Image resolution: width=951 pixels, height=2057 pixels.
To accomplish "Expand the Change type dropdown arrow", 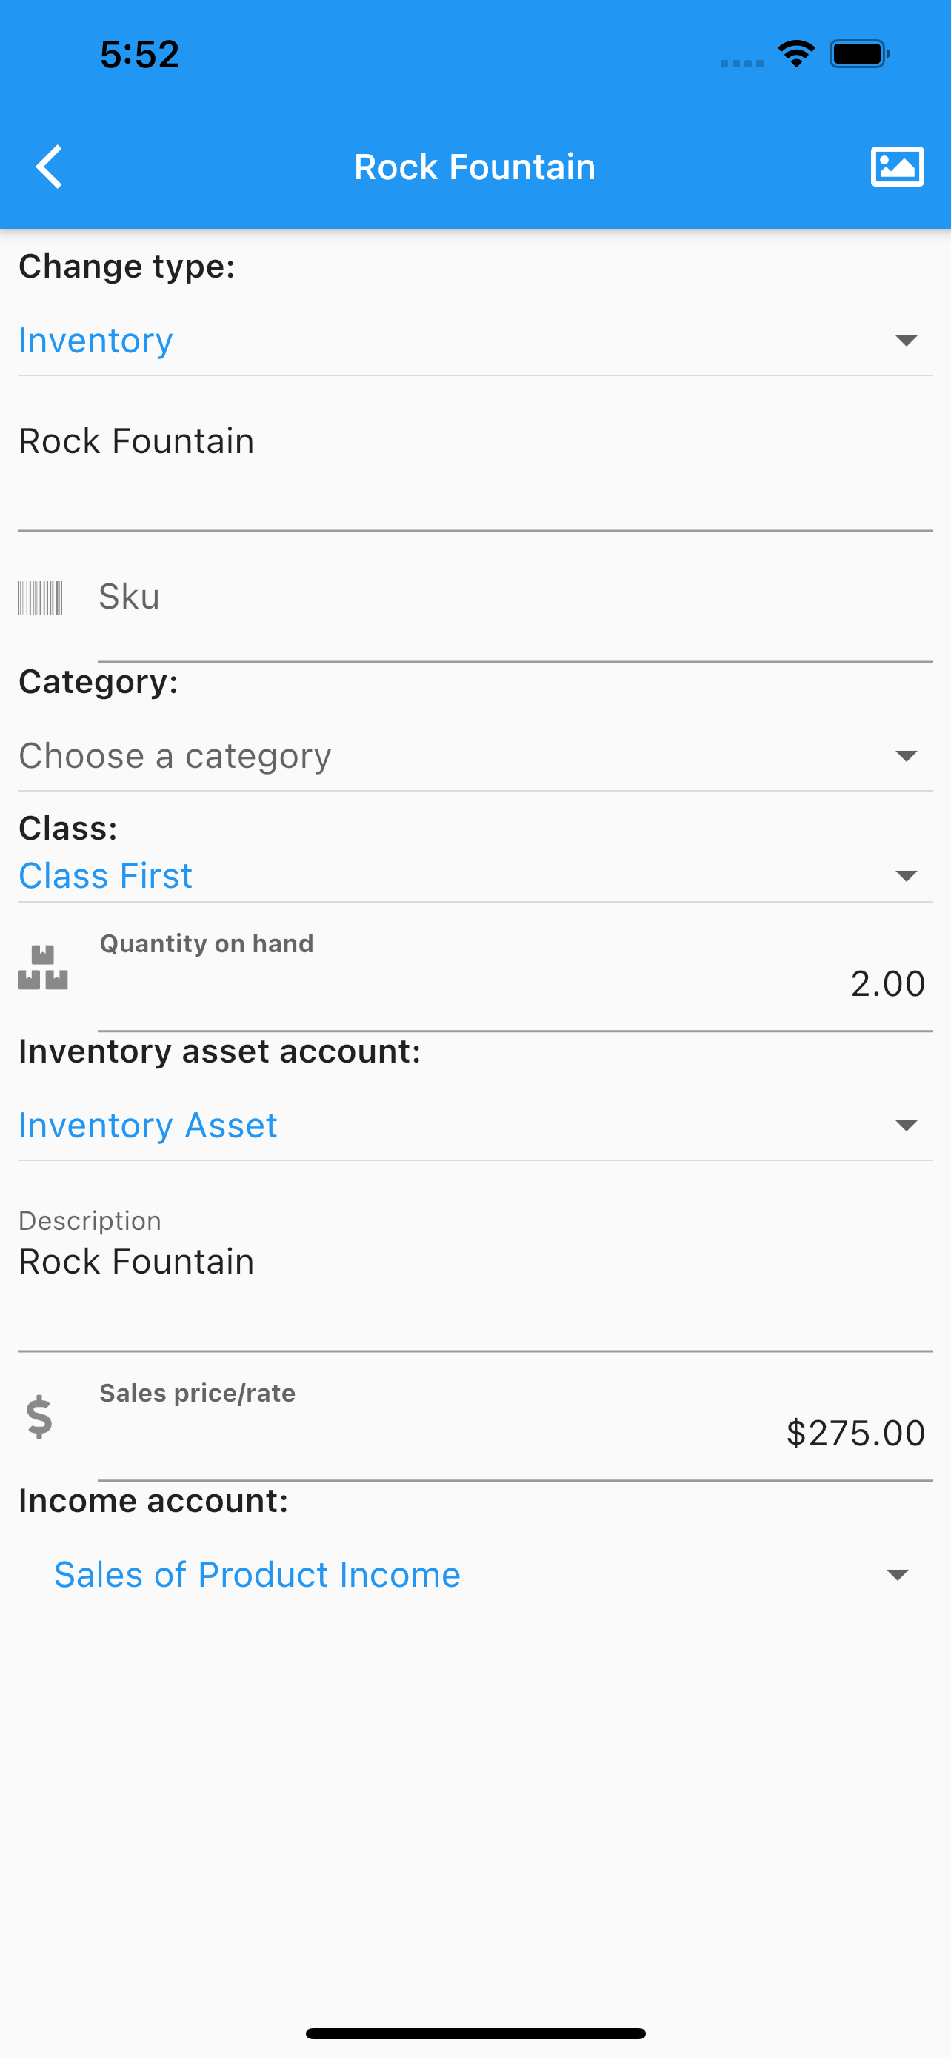I will [906, 341].
